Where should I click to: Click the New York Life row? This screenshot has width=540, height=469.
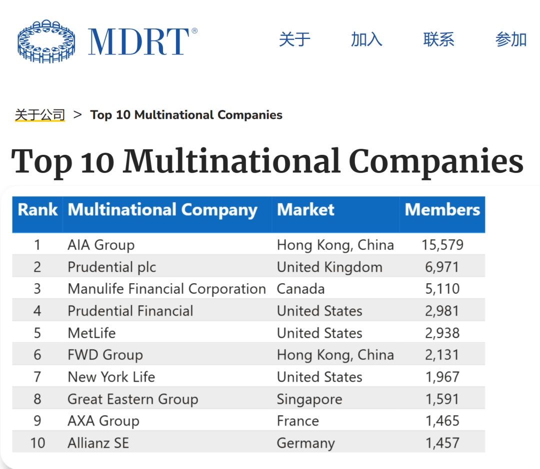[111, 377]
